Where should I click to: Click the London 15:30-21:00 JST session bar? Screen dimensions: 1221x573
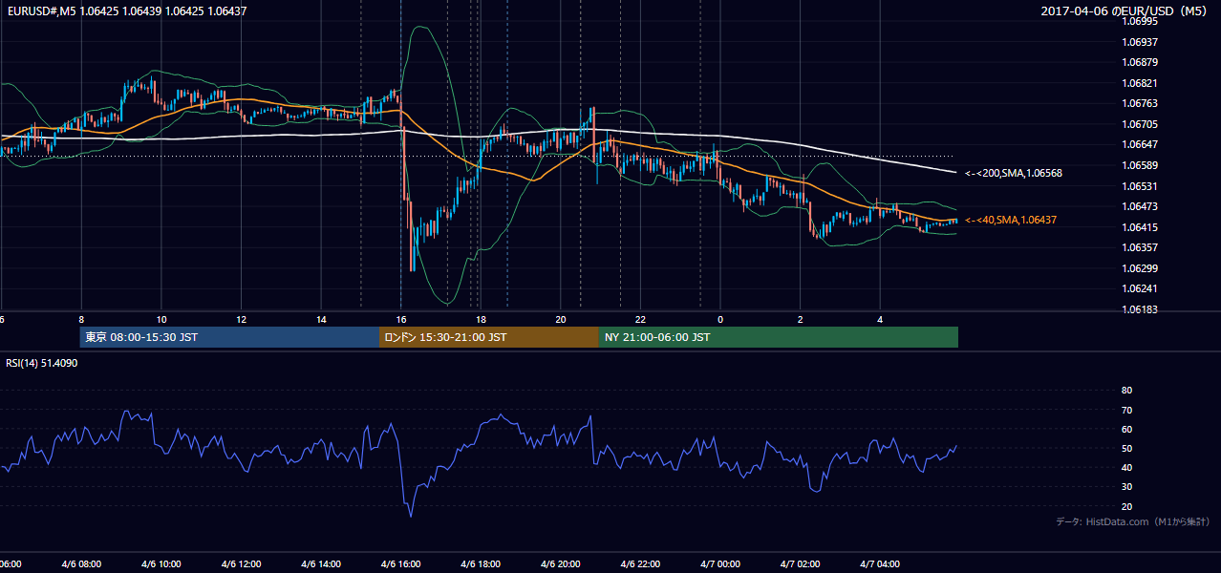[x=489, y=337]
